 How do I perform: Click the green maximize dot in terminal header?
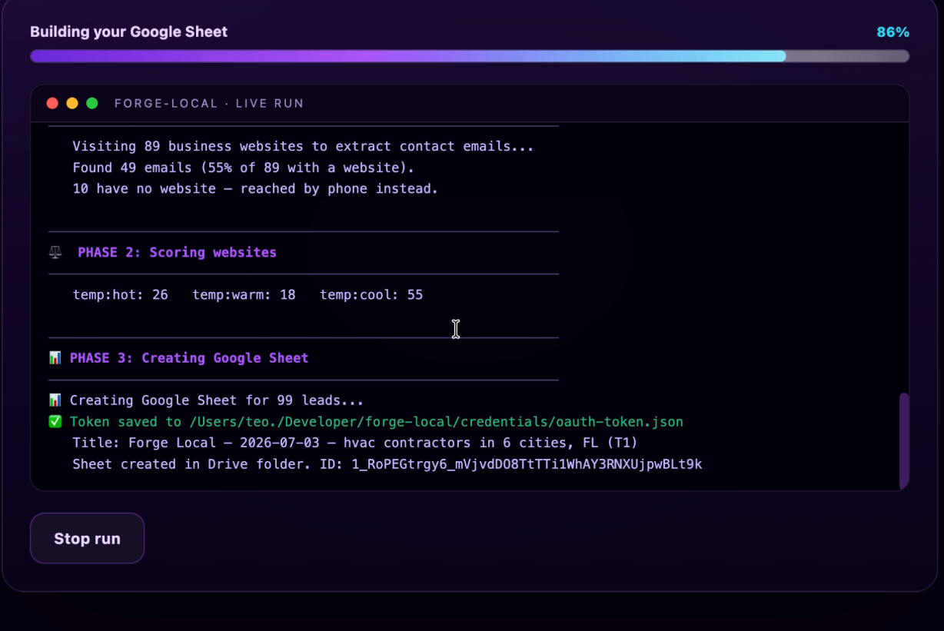tap(92, 103)
